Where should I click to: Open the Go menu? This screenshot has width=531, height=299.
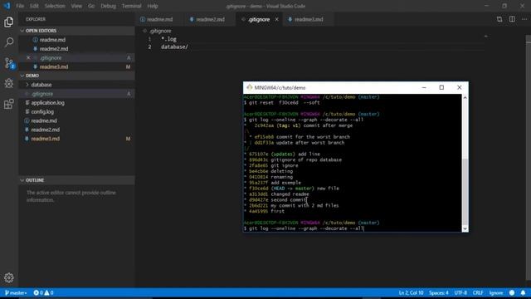click(91, 6)
